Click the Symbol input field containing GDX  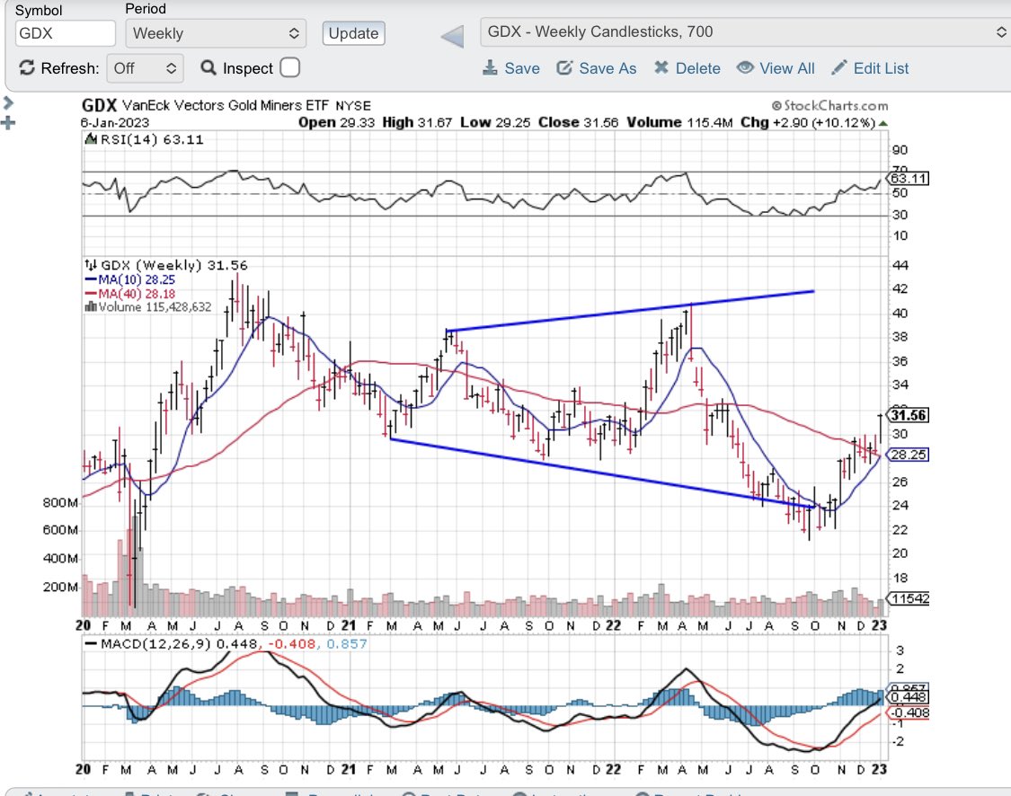65,33
